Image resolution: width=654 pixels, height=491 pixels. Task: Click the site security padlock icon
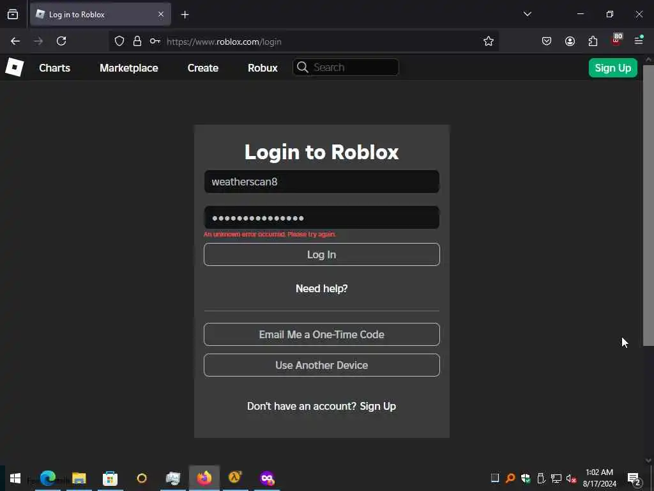pyautogui.click(x=137, y=42)
